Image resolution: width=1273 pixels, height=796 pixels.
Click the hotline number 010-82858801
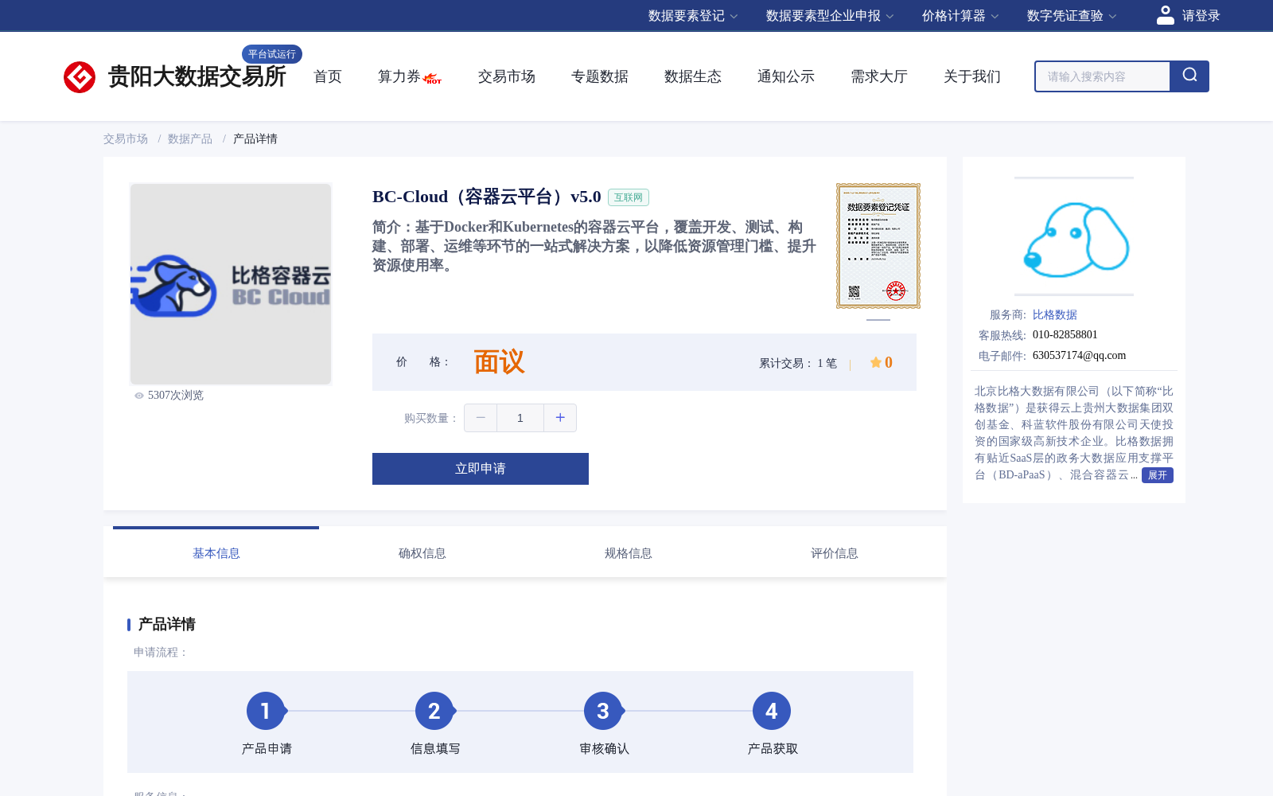(x=1065, y=335)
